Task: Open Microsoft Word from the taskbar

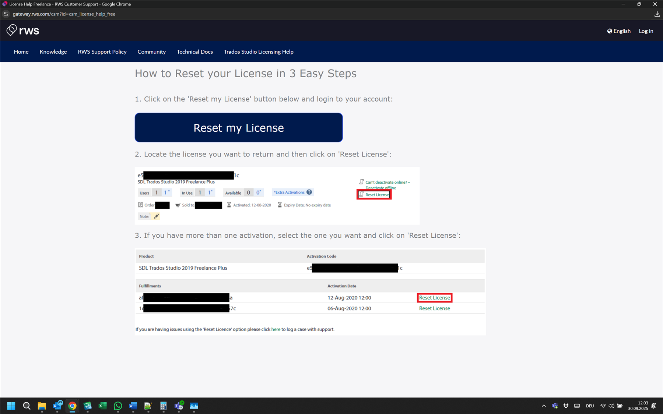Action: tap(133, 406)
